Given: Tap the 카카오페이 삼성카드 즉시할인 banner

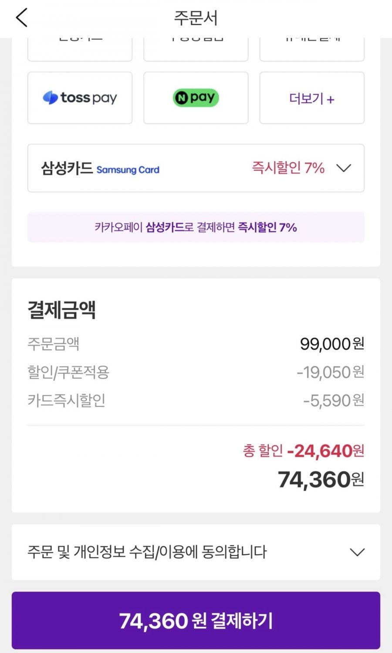Looking at the screenshot, I should point(196,227).
